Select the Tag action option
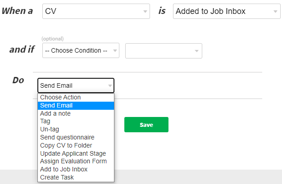Image resolution: width=282 pixels, height=184 pixels. 45,121
